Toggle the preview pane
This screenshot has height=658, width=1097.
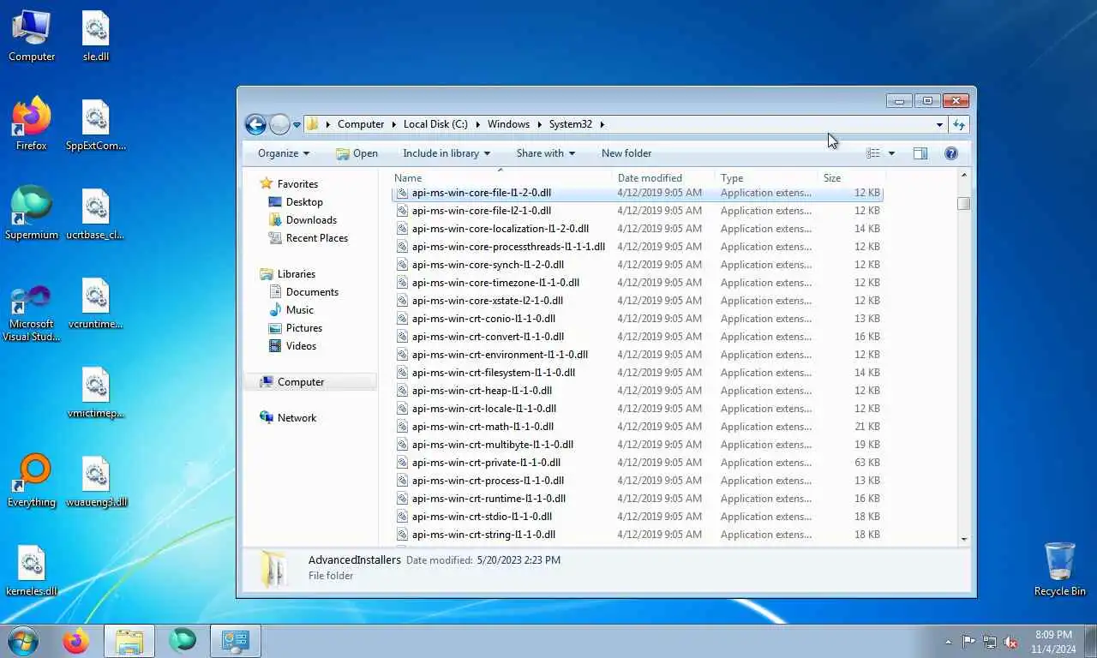920,153
